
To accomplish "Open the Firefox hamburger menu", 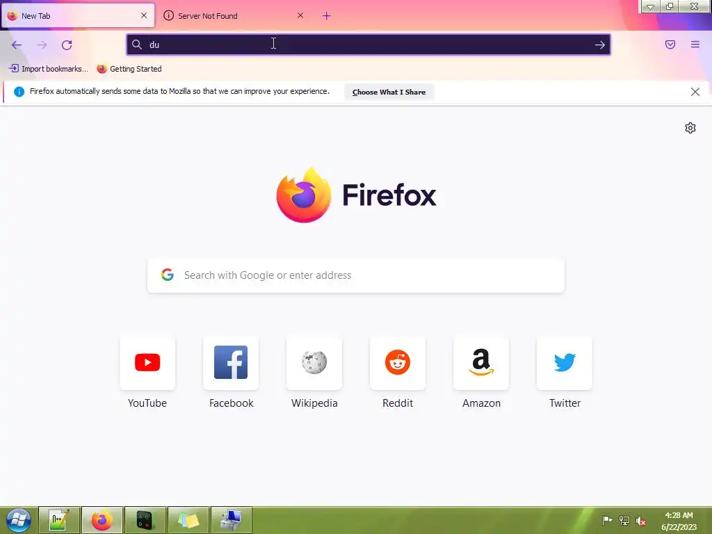I will point(695,44).
